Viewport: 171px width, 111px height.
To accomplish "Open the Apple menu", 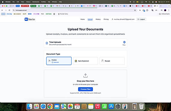I will (x=3, y=2).
